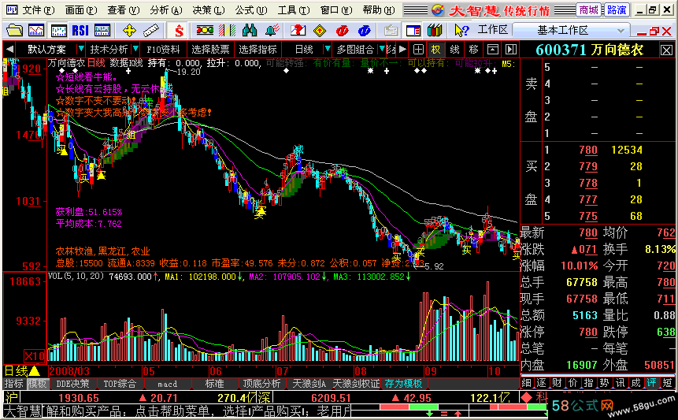
Task: Select the 默认方案 tab
Action: [47, 50]
